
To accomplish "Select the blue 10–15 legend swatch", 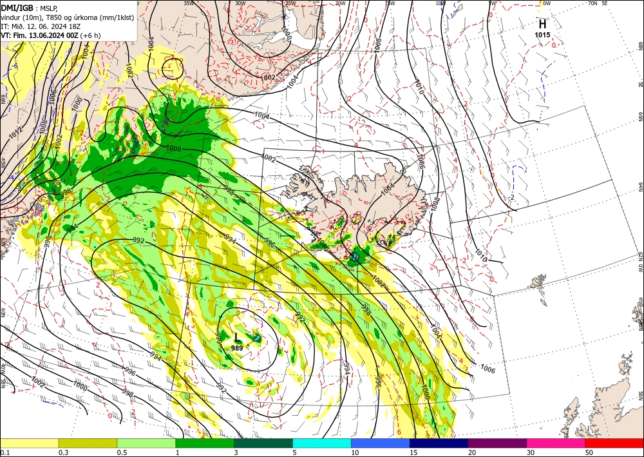I will [381, 443].
